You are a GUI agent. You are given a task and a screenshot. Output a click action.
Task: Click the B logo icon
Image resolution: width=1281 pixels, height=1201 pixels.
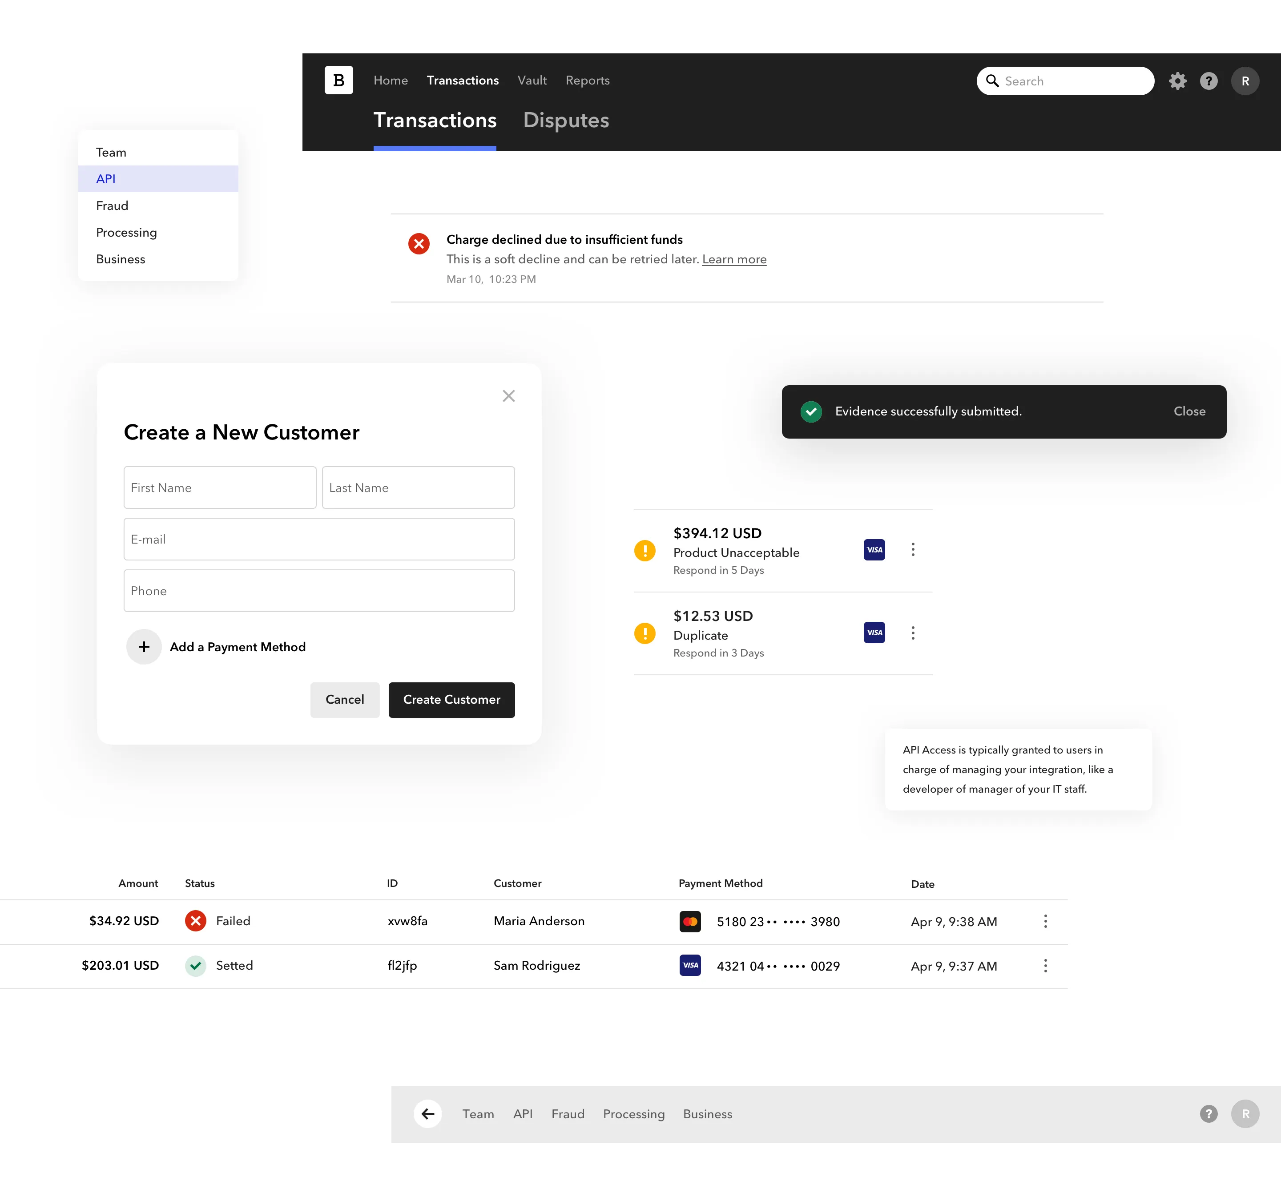(338, 80)
